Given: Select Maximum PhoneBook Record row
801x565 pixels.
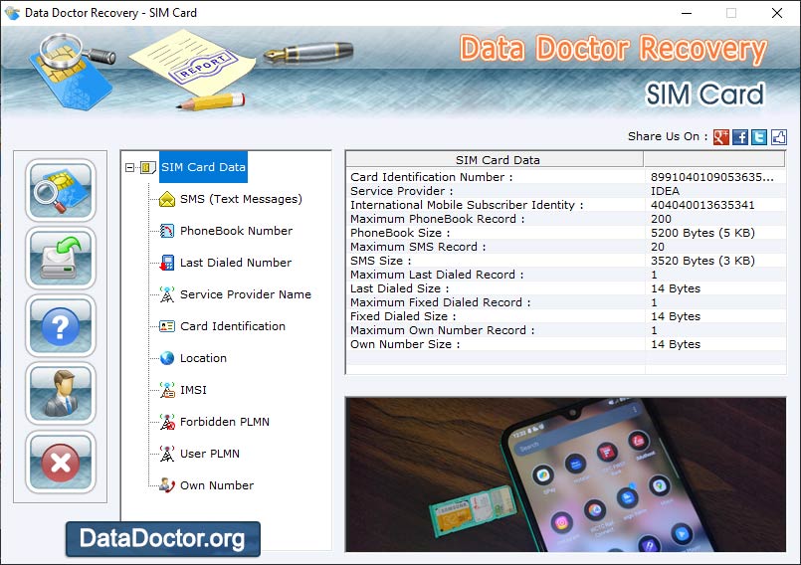Looking at the screenshot, I should (x=565, y=219).
